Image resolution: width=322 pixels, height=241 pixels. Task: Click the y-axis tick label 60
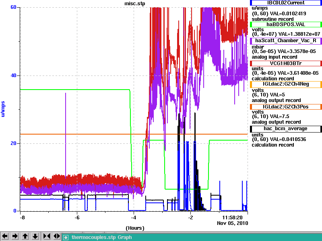click(x=13, y=7)
